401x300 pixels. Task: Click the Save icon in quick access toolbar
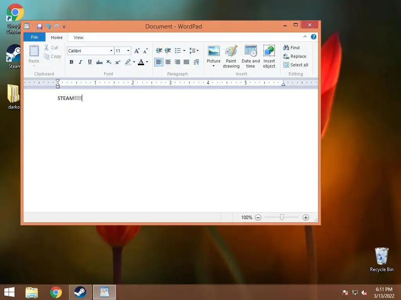(40, 26)
